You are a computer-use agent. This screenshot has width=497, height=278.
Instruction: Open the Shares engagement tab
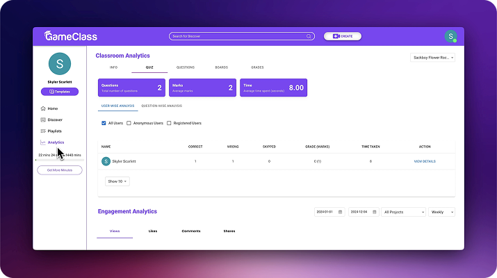point(229,231)
